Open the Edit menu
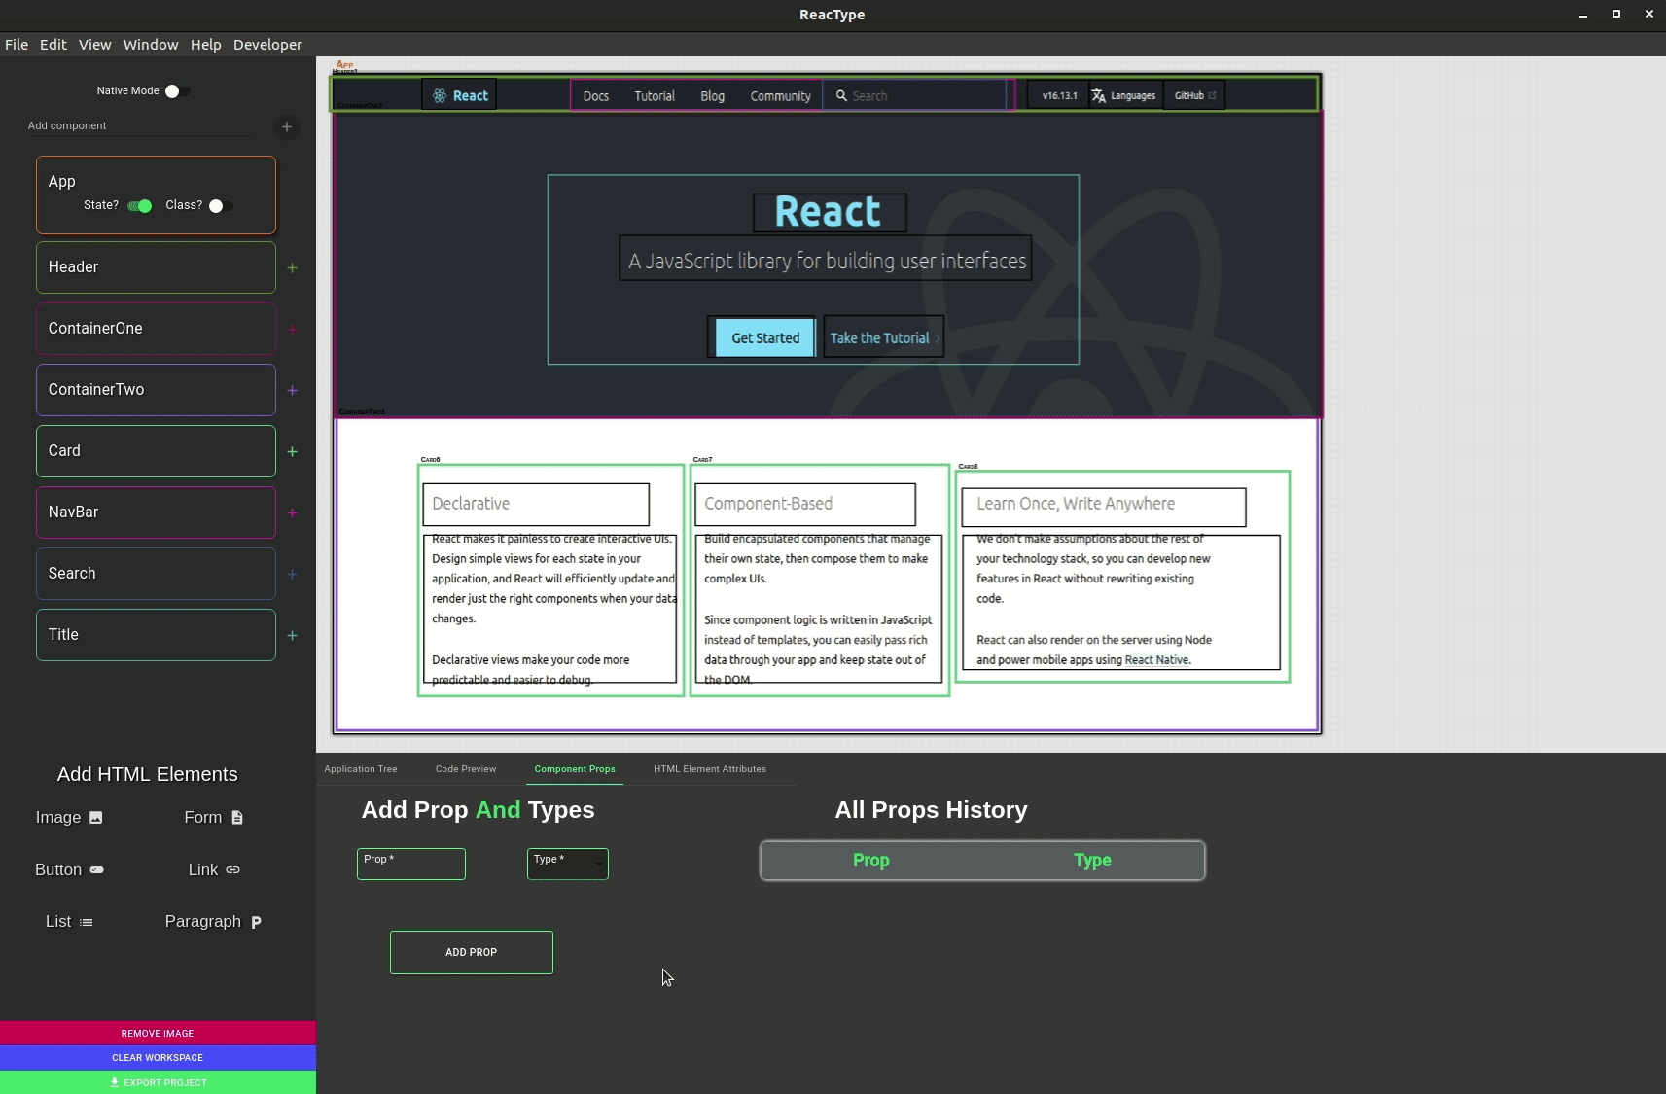Screen dimensions: 1666x1094 pos(53,45)
